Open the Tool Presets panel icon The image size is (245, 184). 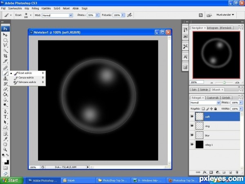185,47
